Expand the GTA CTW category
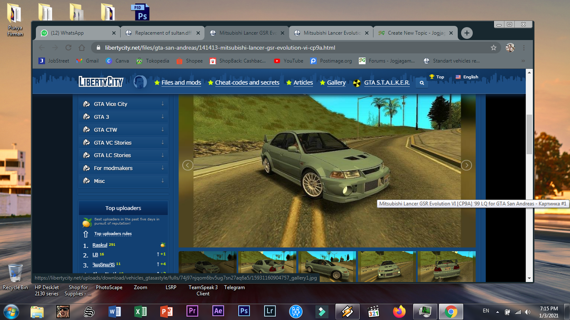The height and width of the screenshot is (320, 570). pos(123,130)
